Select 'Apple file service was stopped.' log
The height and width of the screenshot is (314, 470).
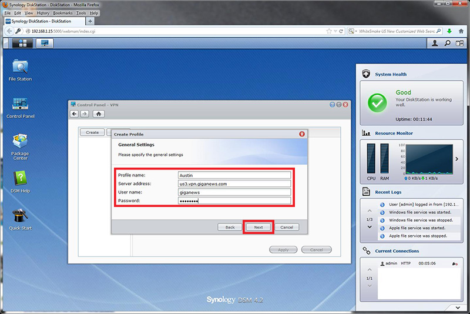[x=419, y=236]
